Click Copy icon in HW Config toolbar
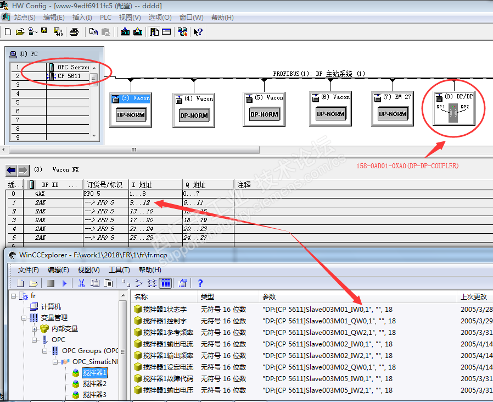 coord(93,32)
